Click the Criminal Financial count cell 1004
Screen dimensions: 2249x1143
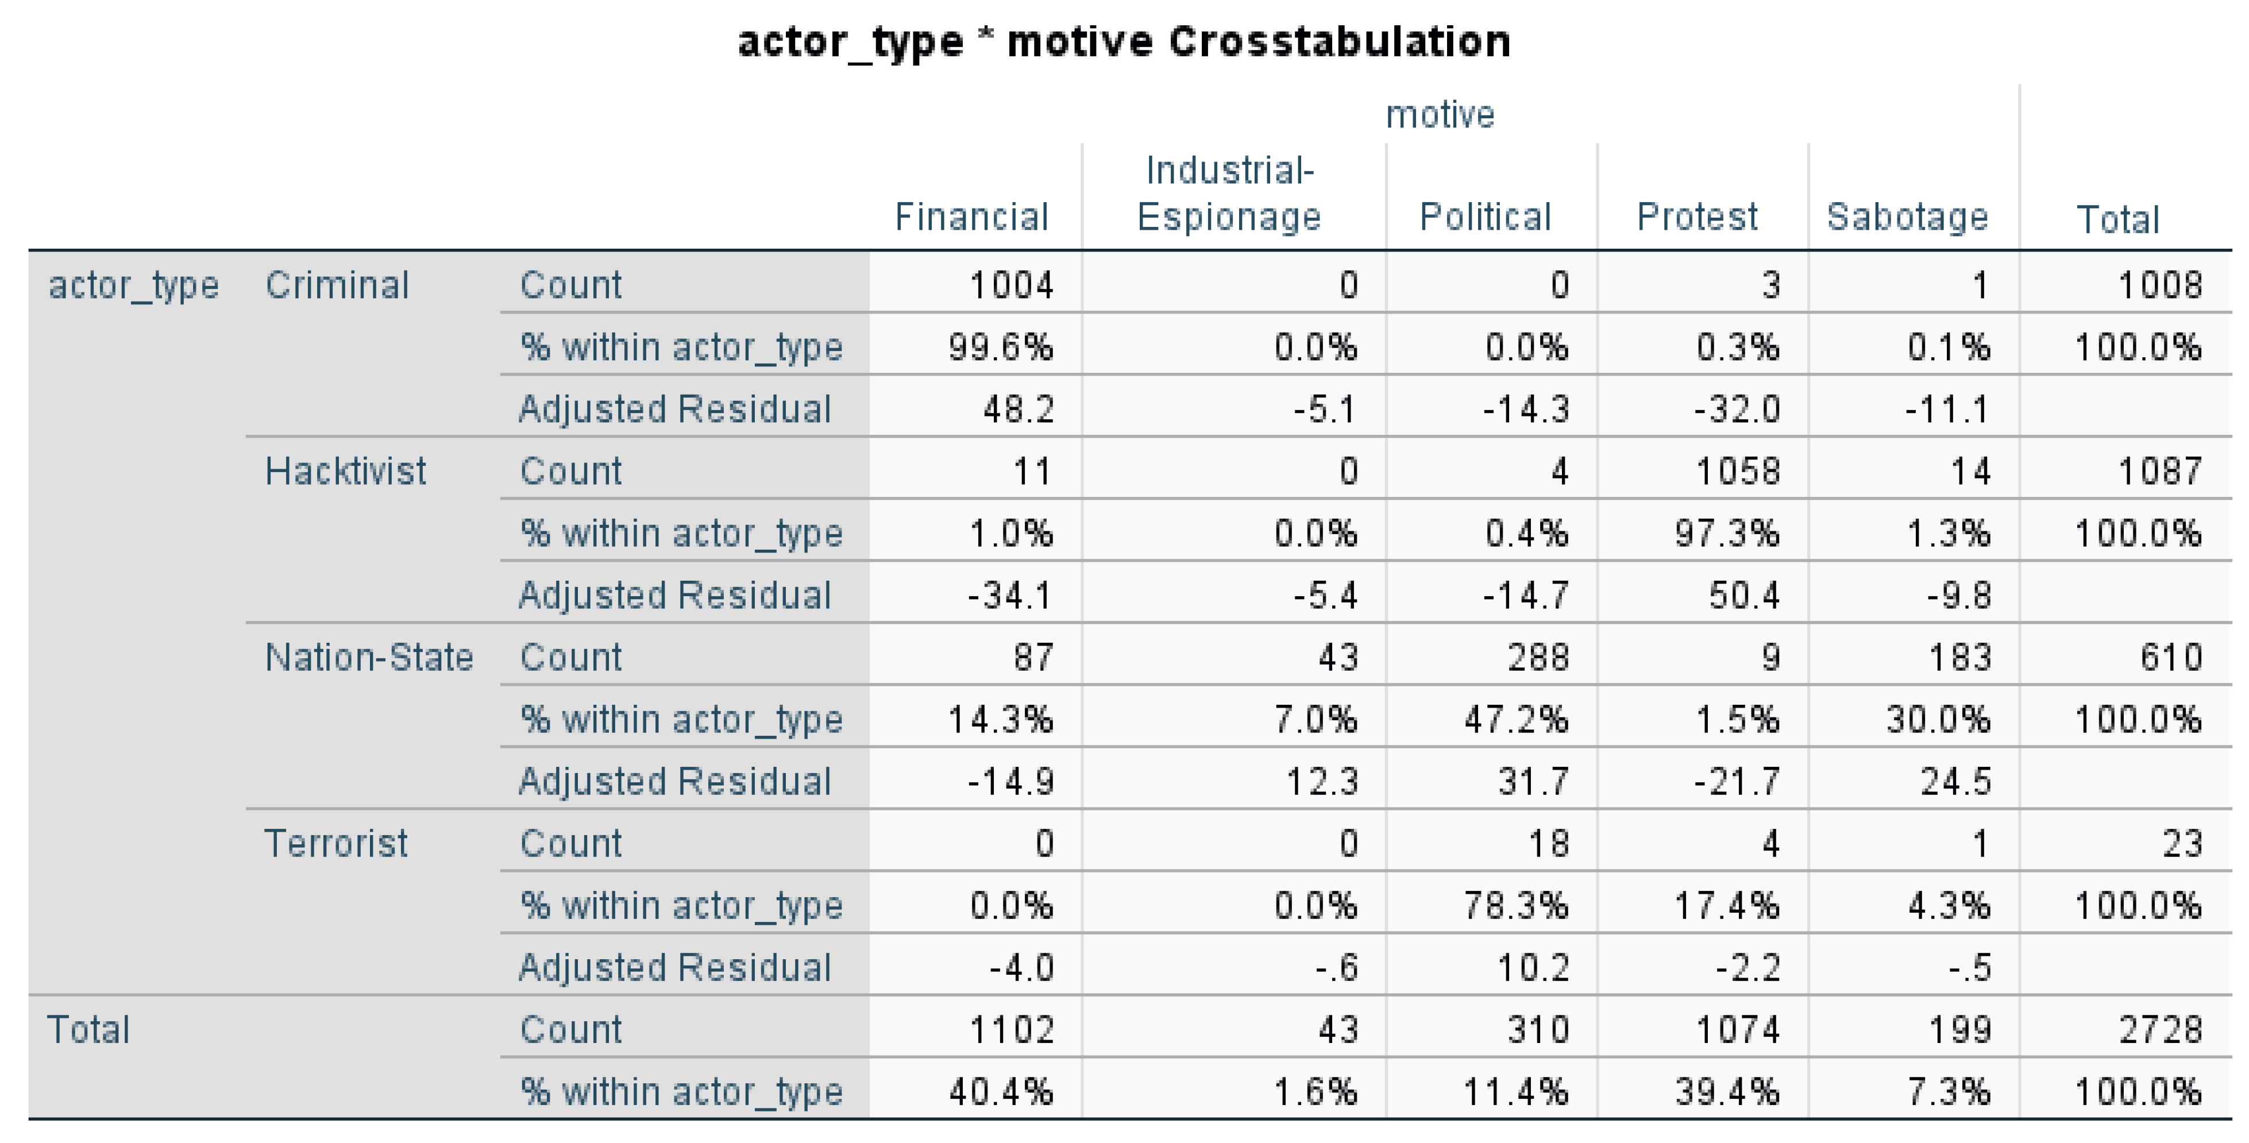coord(1011,285)
